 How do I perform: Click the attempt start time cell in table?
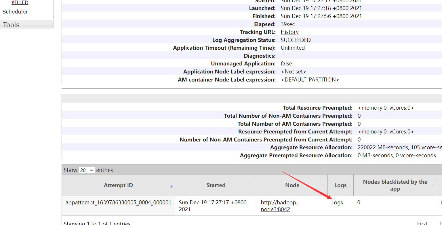click(216, 206)
